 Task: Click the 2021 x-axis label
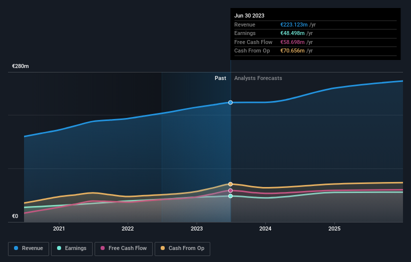pos(59,228)
